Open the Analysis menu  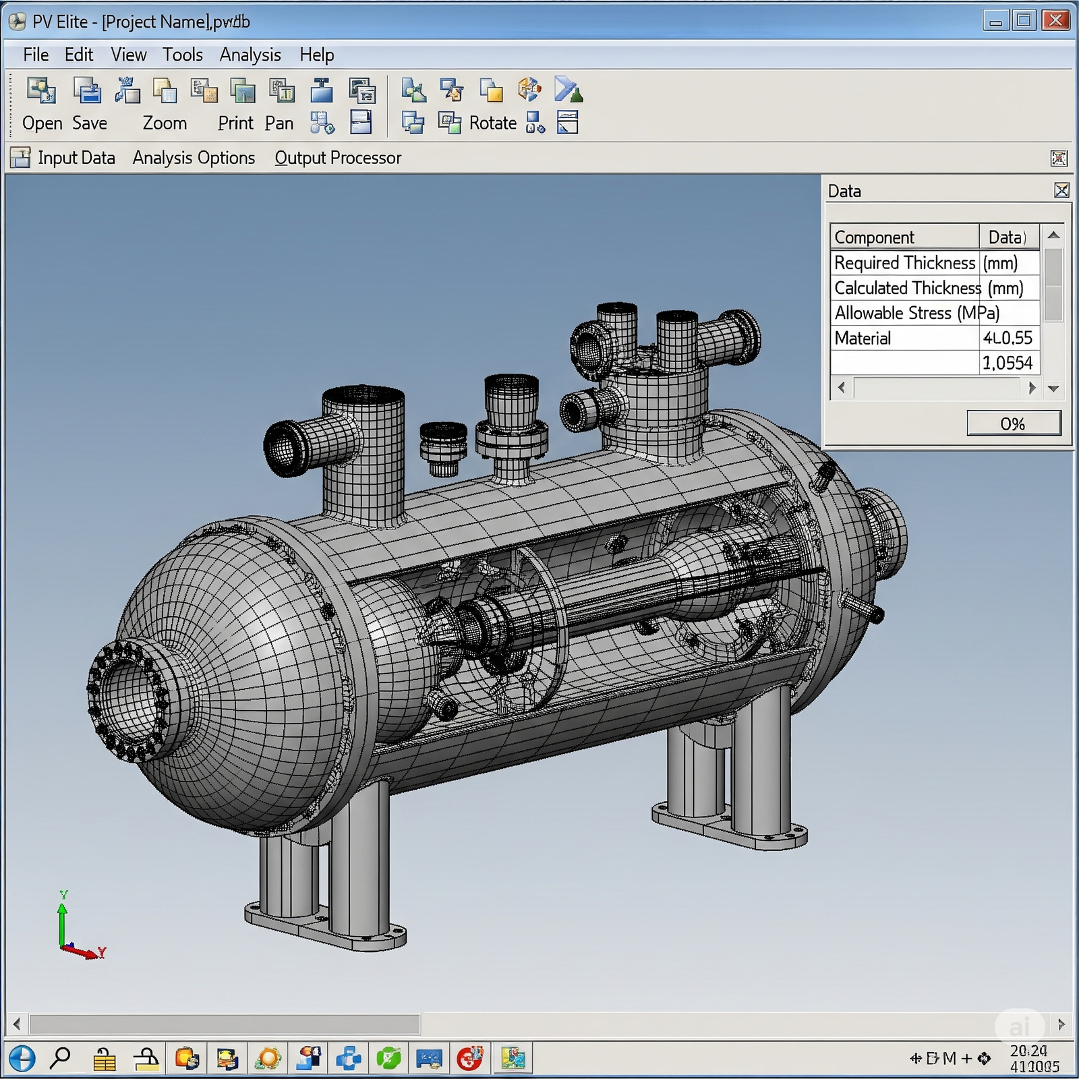(x=250, y=55)
